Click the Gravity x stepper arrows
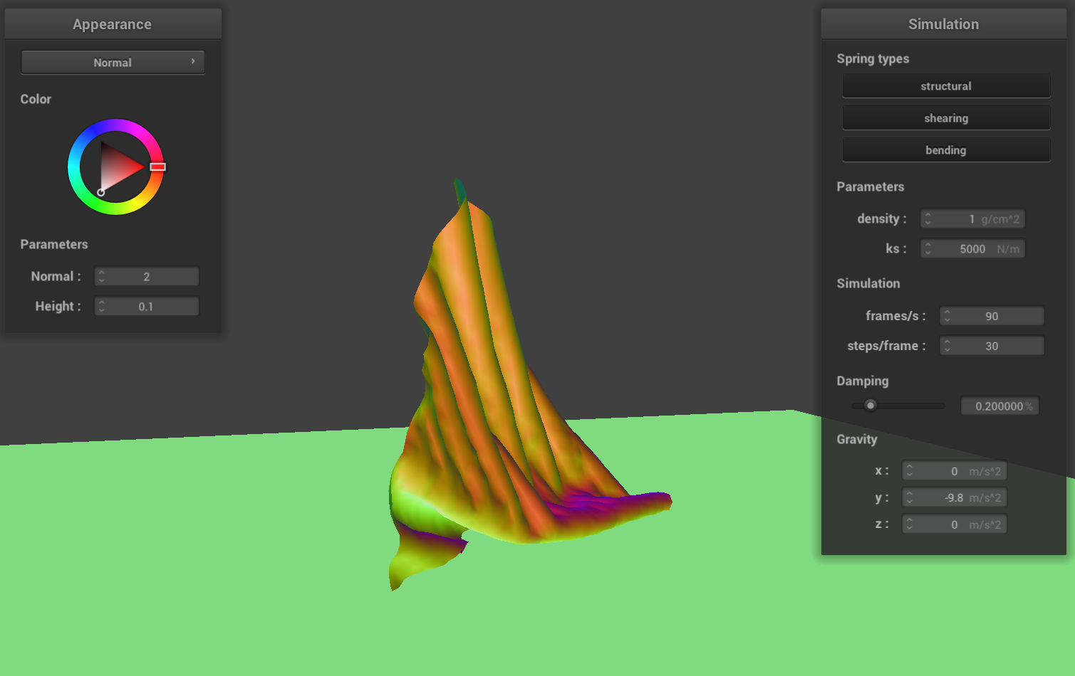Viewport: 1075px width, 676px height. pos(909,471)
